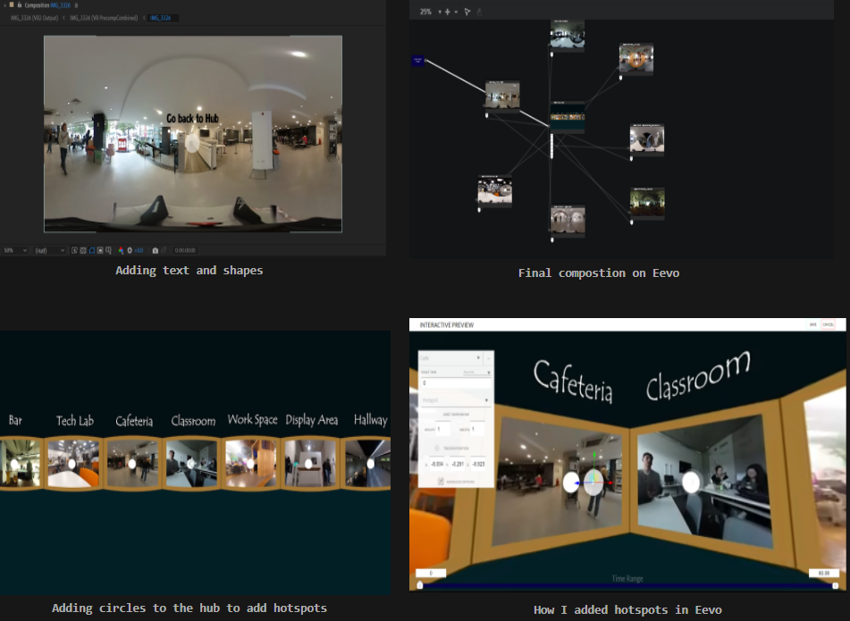Click the 0:00:00:00 timecode field
850x621 pixels.
point(185,250)
